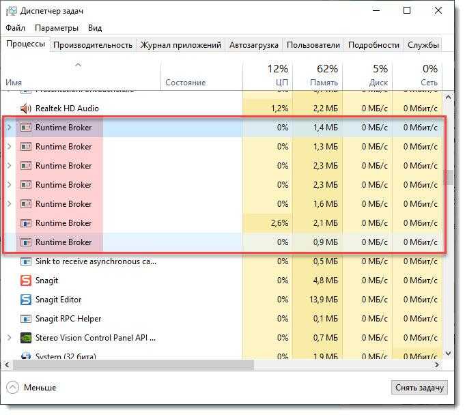Click the 0,1 МБ memory value
The height and width of the screenshot is (415, 465).
pyautogui.click(x=326, y=319)
